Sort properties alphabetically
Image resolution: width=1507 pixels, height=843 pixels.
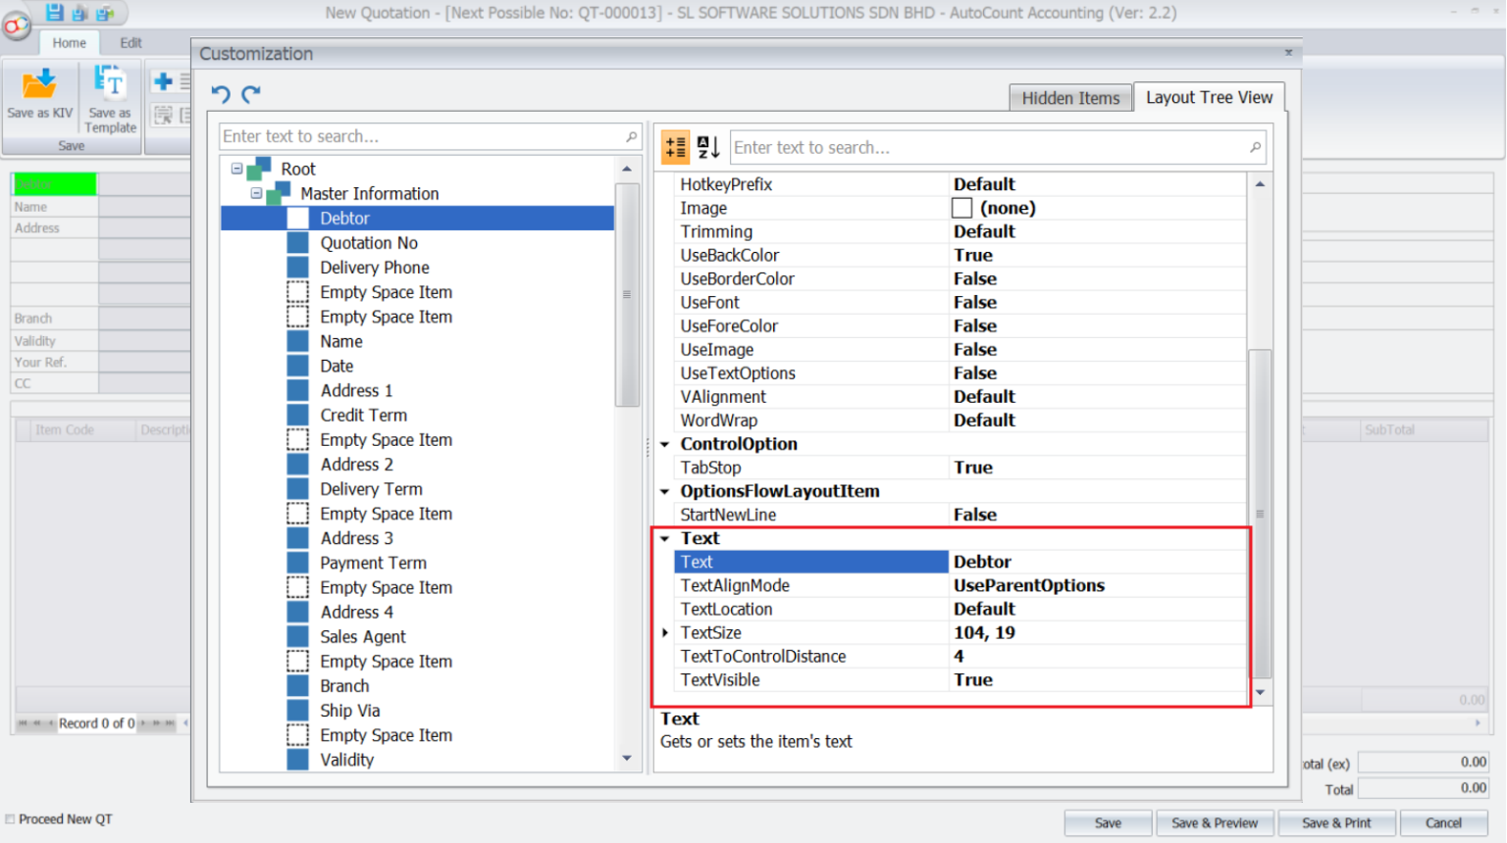pyautogui.click(x=708, y=147)
